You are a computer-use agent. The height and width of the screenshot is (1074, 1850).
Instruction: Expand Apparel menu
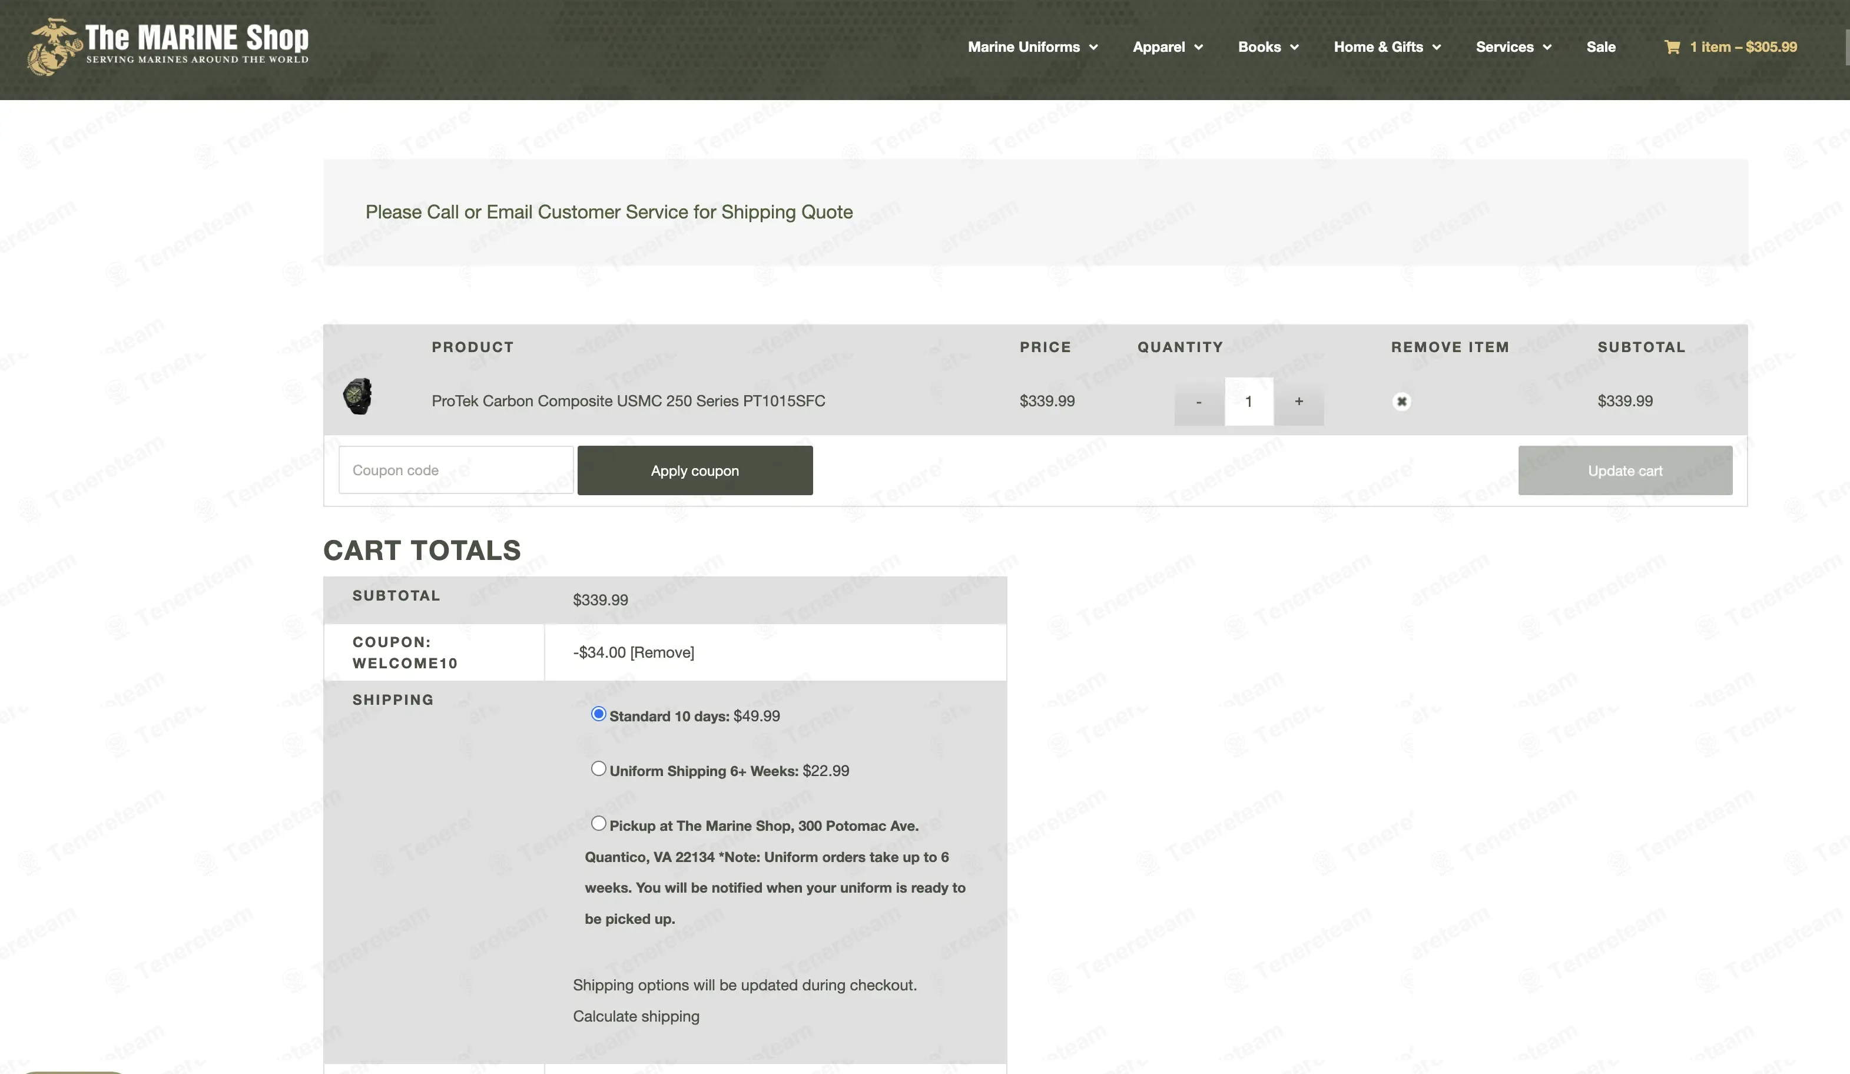(1167, 47)
